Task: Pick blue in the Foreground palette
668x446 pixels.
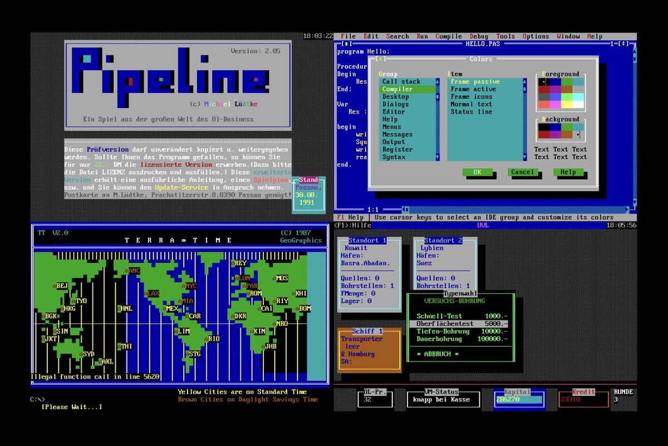Action: (555, 82)
